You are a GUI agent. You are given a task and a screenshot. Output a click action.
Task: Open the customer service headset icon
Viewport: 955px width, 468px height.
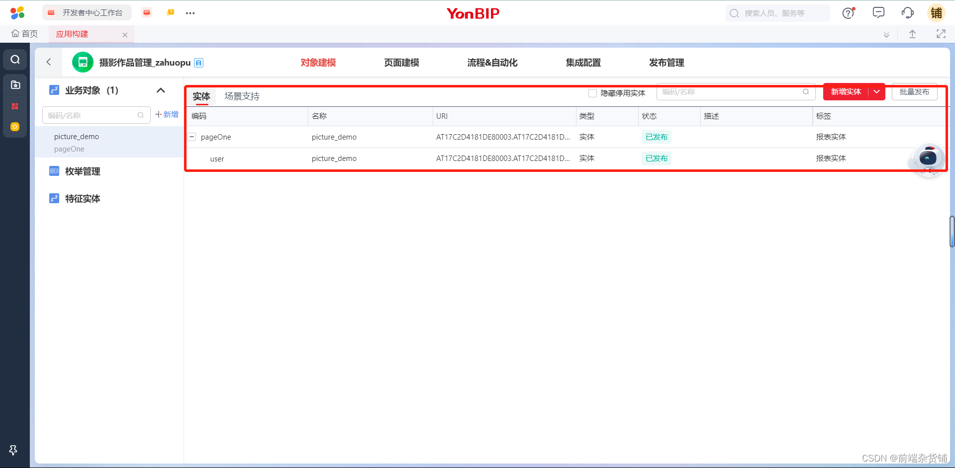click(908, 13)
